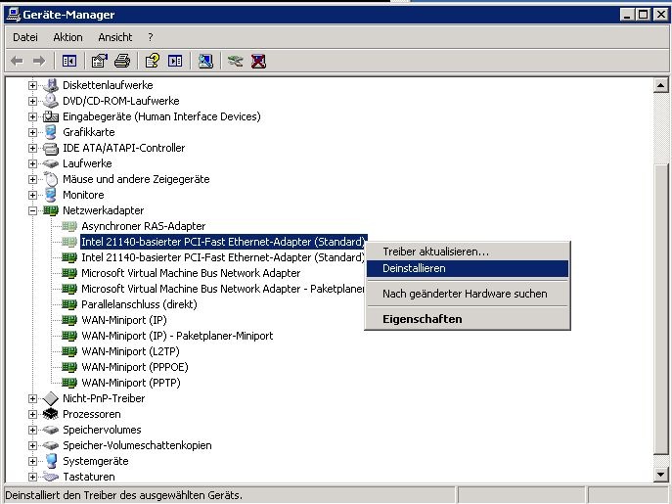
Task: Click the uninstall device toolbar icon
Action: tap(258, 61)
